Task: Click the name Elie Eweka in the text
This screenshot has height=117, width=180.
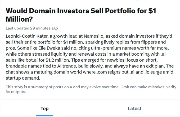Action: pyautogui.click(x=49, y=48)
